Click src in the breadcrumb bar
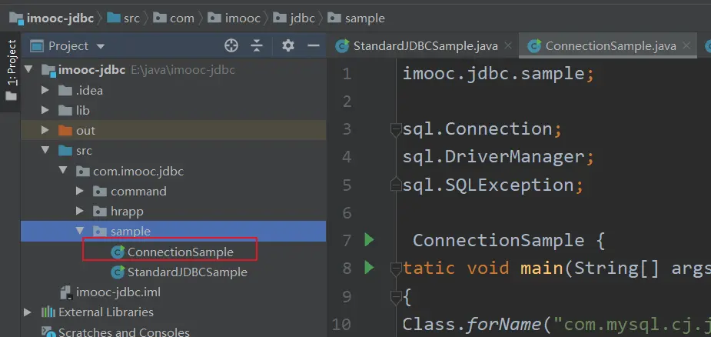This screenshot has height=337, width=711. pos(131,18)
